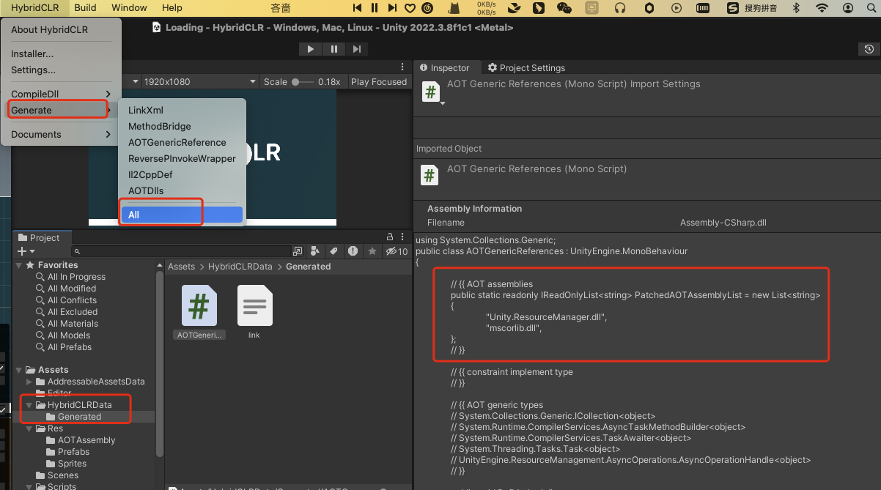The height and width of the screenshot is (490, 881).
Task: Click the Unity editor Play button
Action: point(311,49)
